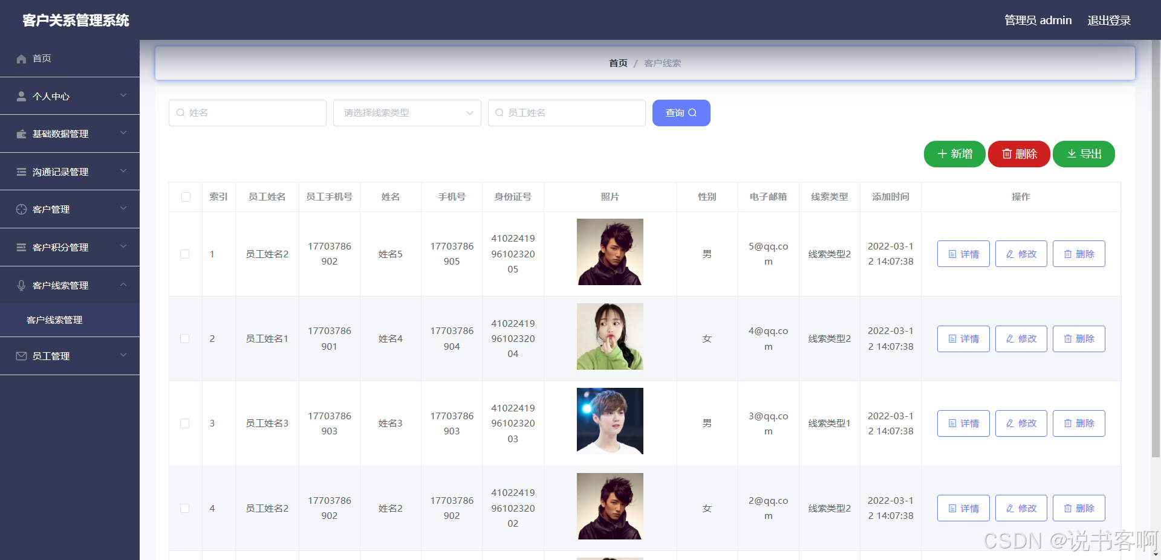Expand the 基础数据管理 menu chevron
This screenshot has height=560, width=1161.
123,133
